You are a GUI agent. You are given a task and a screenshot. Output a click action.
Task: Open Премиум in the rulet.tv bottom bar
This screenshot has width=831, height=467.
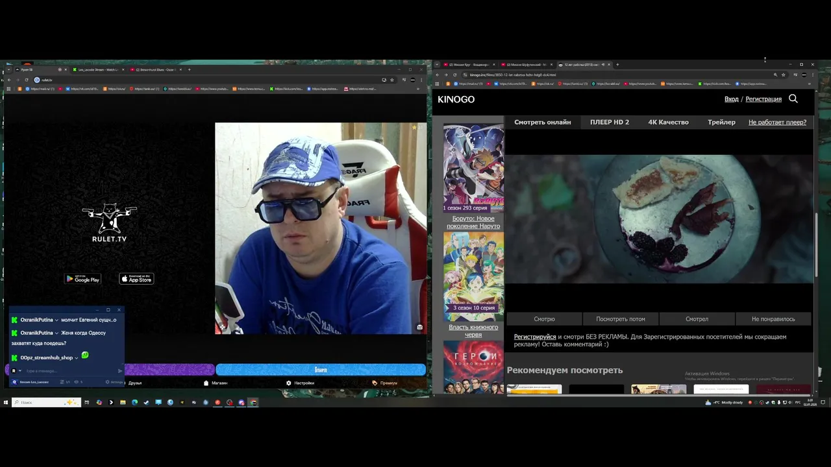[384, 383]
